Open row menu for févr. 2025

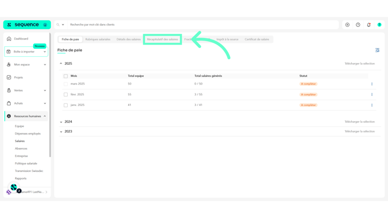coord(372,95)
